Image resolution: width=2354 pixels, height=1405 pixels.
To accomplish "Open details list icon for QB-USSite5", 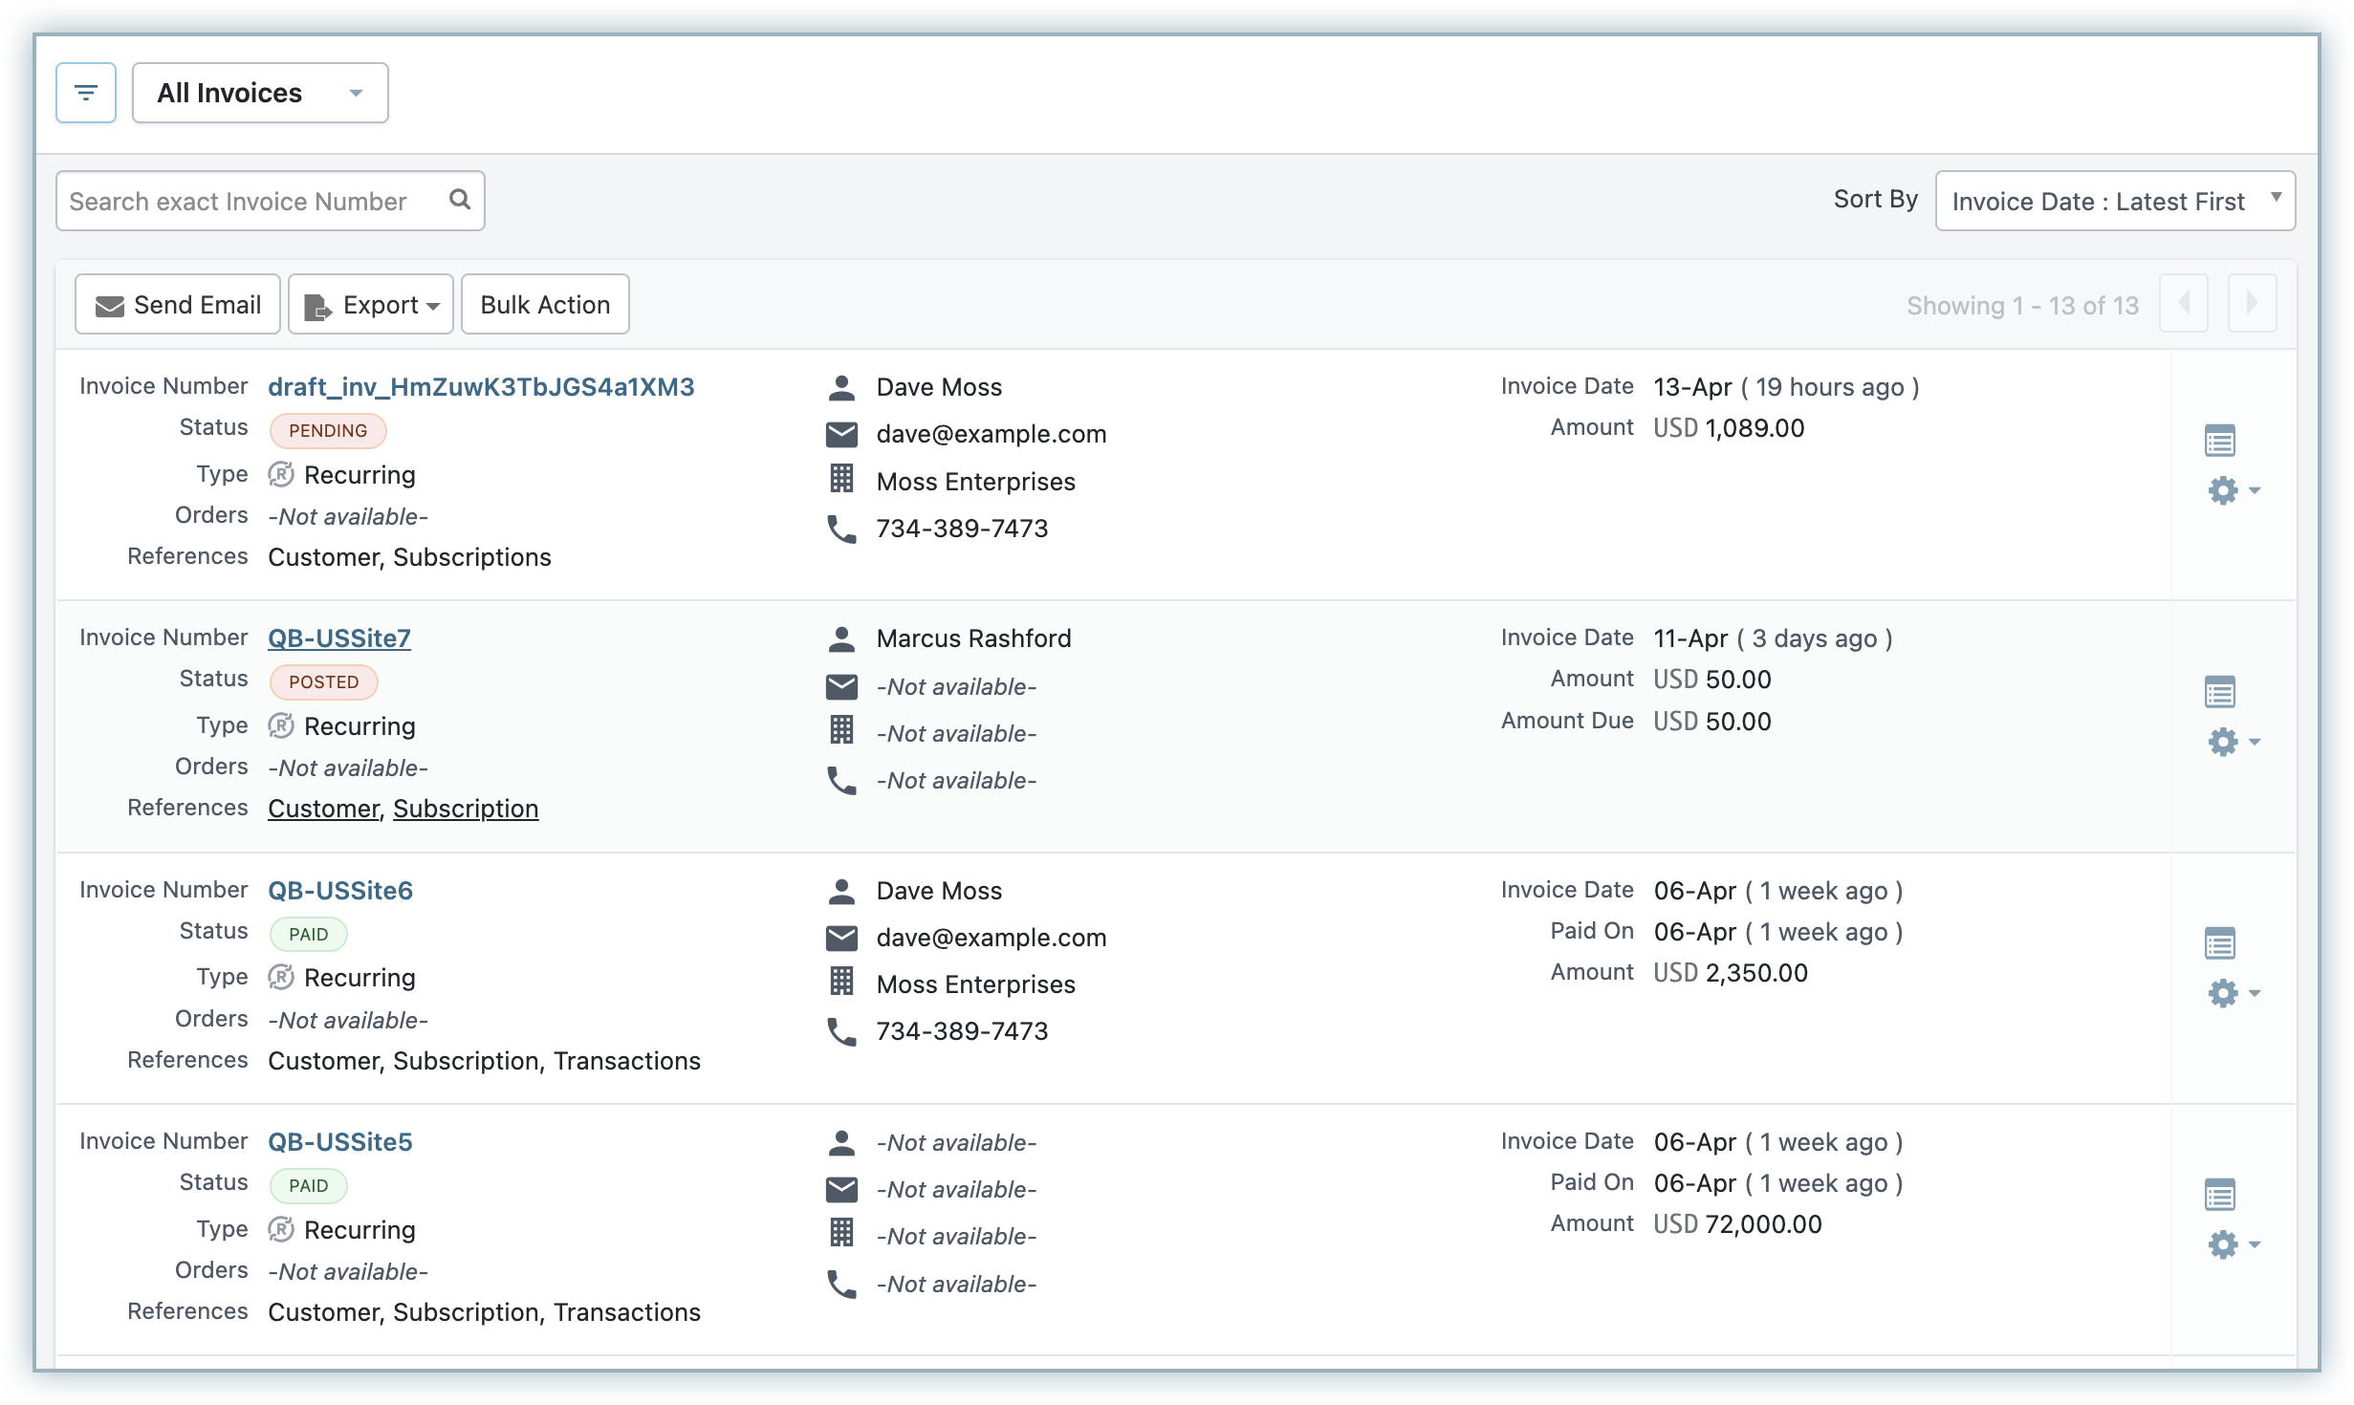I will [2219, 1195].
